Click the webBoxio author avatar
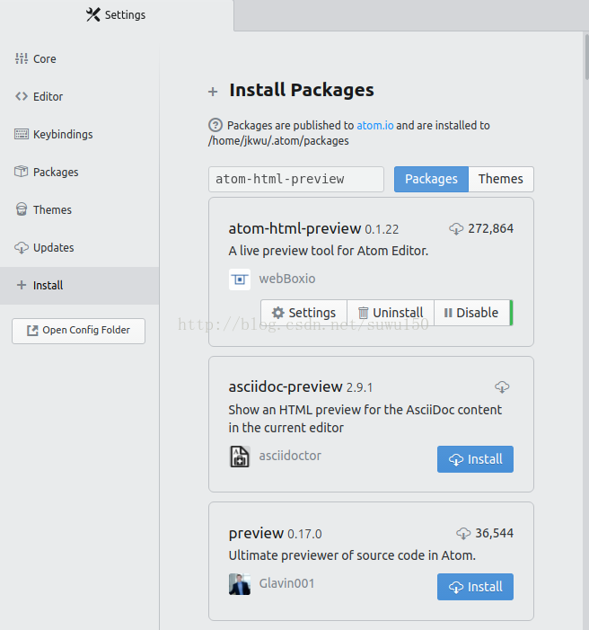Screen dimensions: 589x630 [x=240, y=280]
